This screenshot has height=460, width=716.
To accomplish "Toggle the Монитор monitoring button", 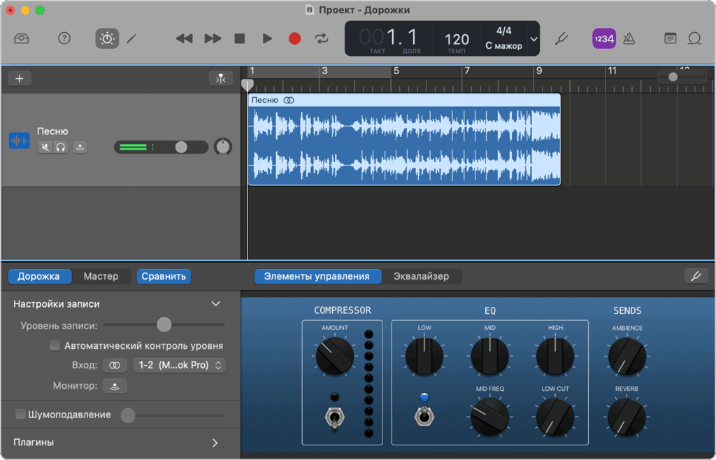I will (x=115, y=386).
